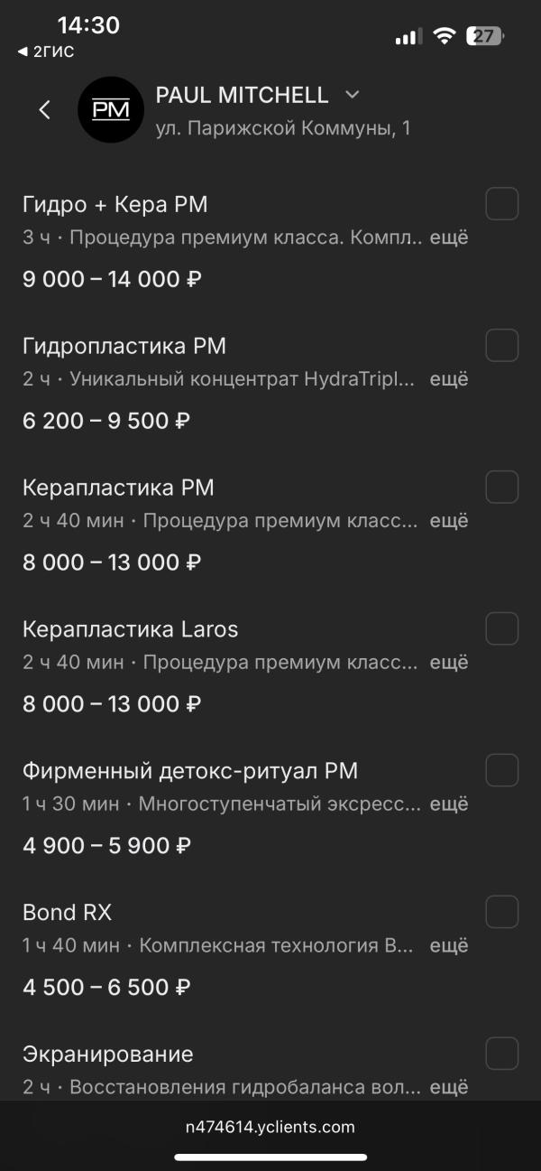Enable the Керапластика Laros checkbox
This screenshot has width=541, height=1171.
[502, 628]
